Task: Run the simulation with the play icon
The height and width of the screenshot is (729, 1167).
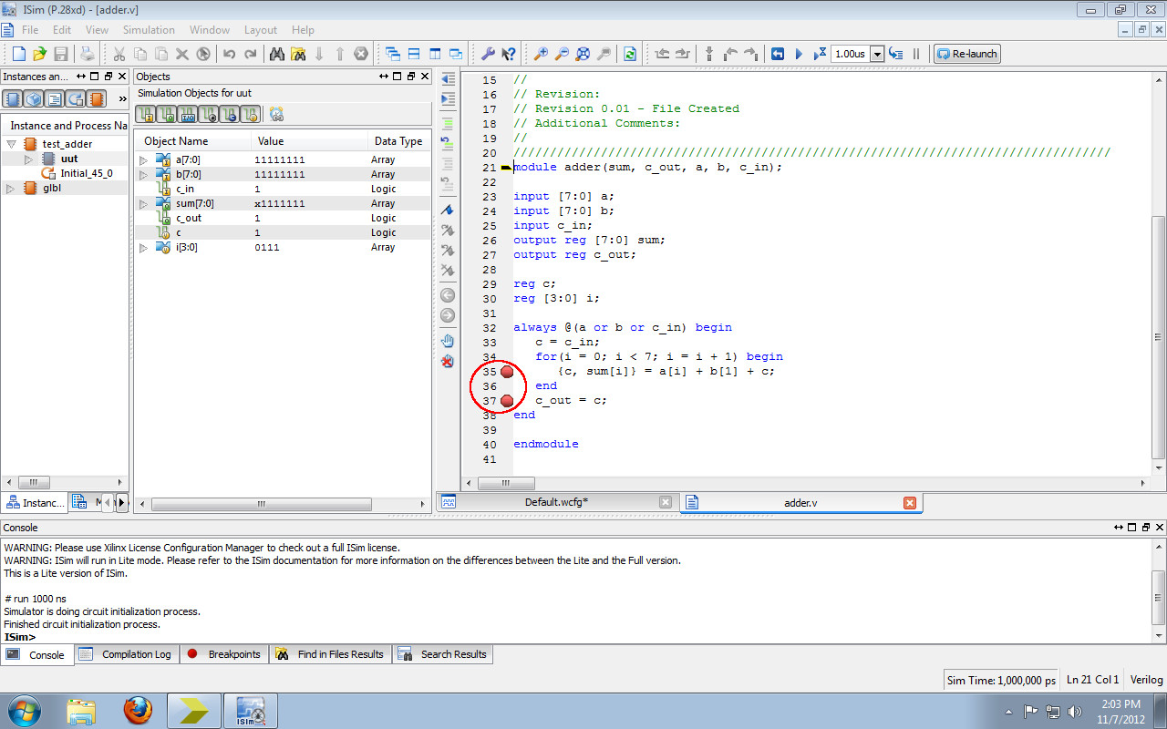Action: pyautogui.click(x=798, y=54)
